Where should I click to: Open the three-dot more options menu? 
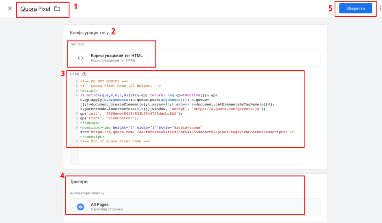click(380, 8)
